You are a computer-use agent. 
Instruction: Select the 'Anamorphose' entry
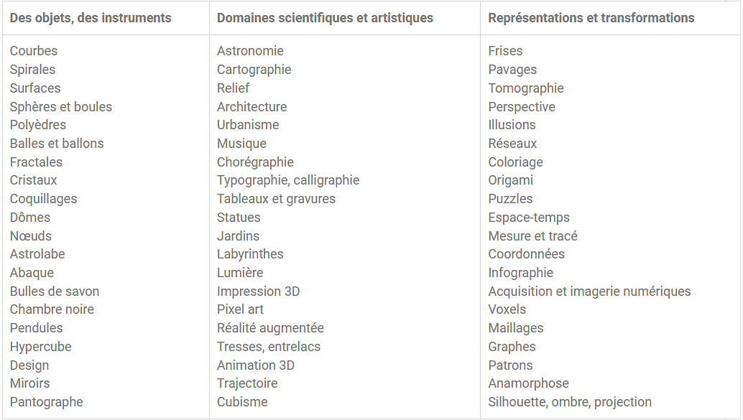tap(528, 383)
